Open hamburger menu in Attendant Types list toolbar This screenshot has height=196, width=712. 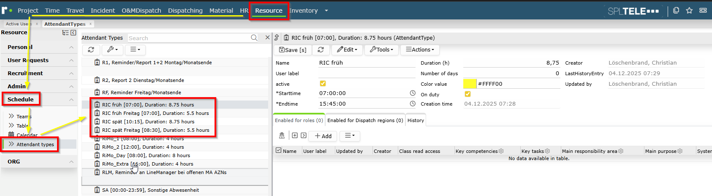tap(135, 49)
